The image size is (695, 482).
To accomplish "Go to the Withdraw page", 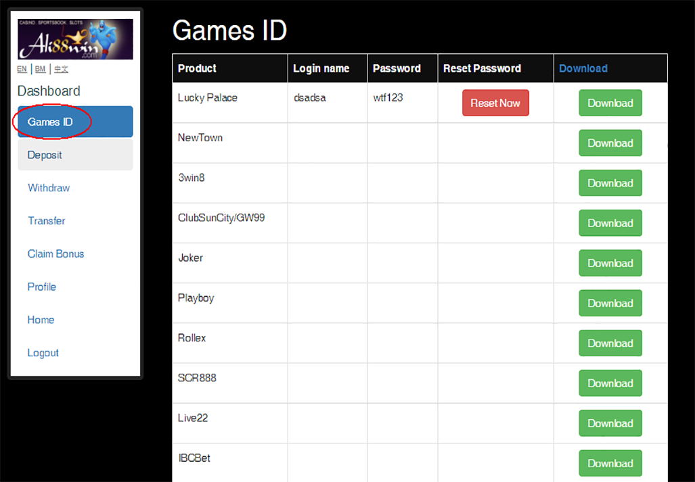I will 49,188.
